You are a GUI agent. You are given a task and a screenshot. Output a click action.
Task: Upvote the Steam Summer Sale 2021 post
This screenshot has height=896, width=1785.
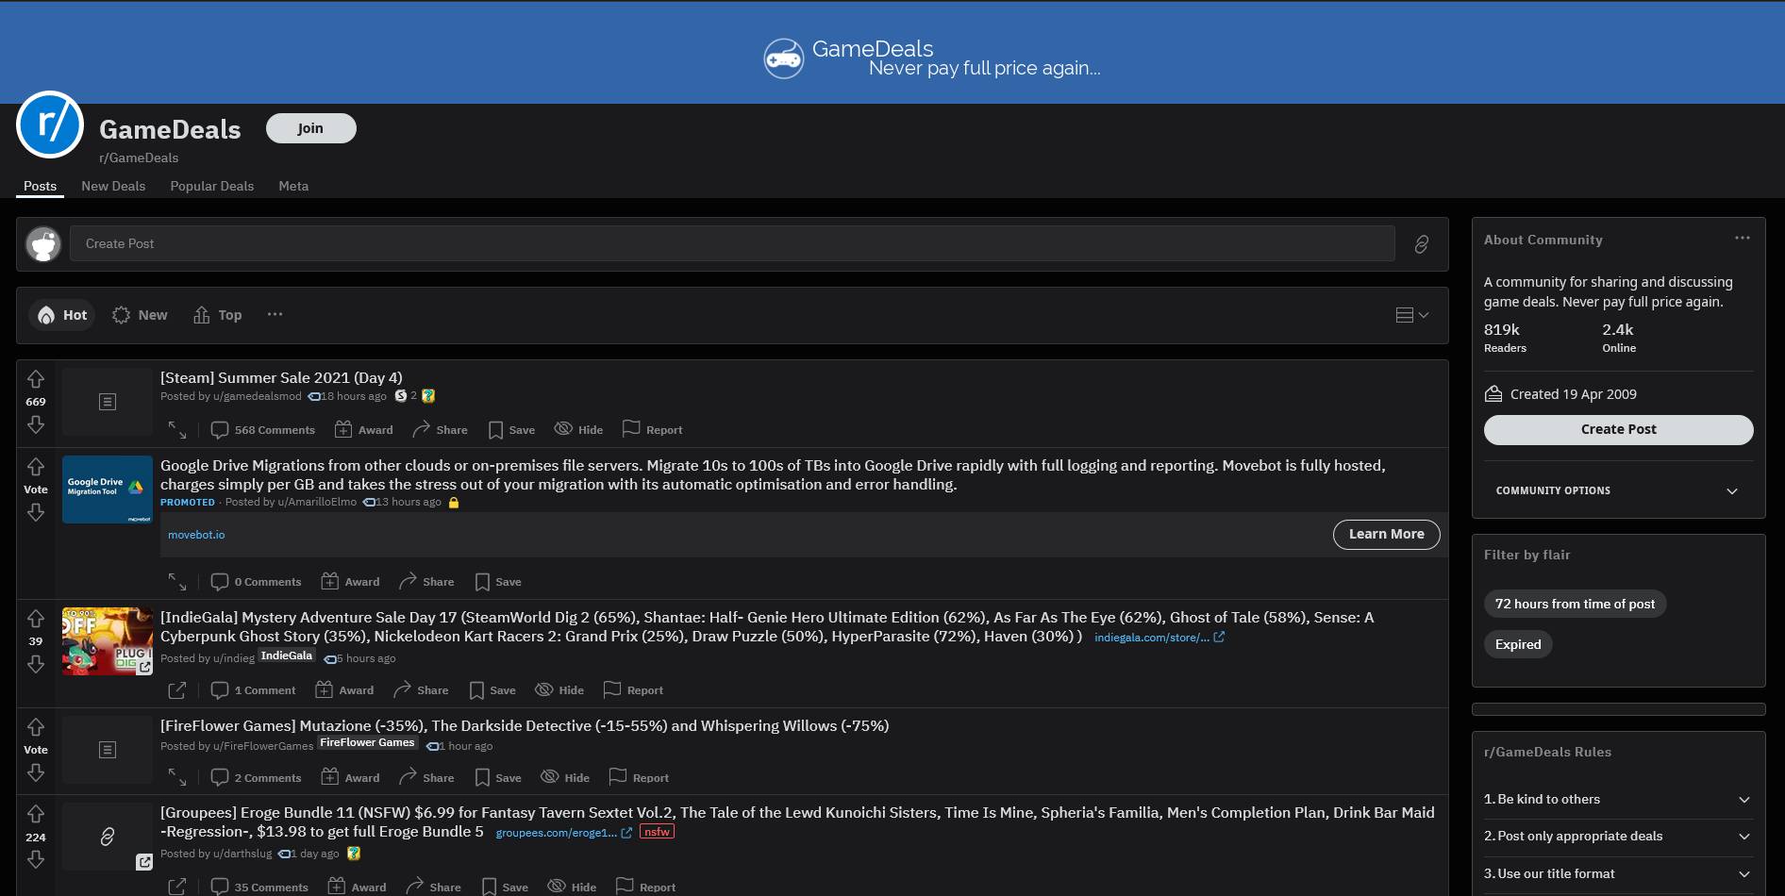click(36, 379)
